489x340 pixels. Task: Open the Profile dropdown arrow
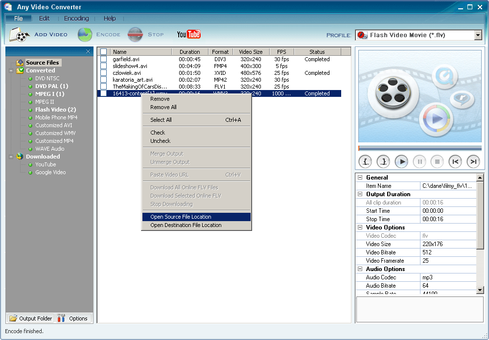click(478, 35)
